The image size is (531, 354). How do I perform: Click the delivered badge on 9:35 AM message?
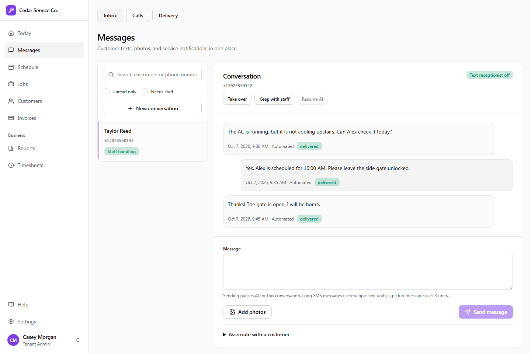point(327,182)
